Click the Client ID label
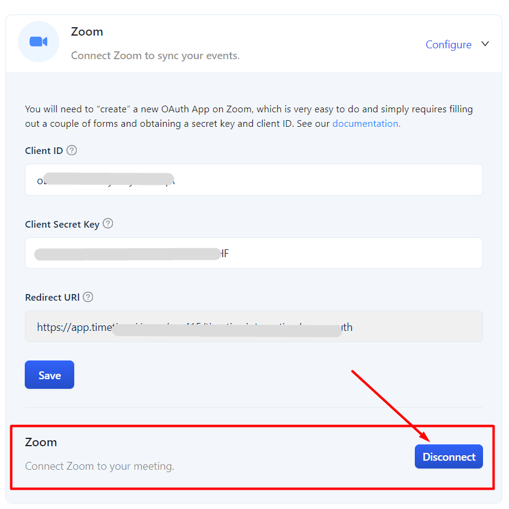This screenshot has height=509, width=509. [44, 150]
